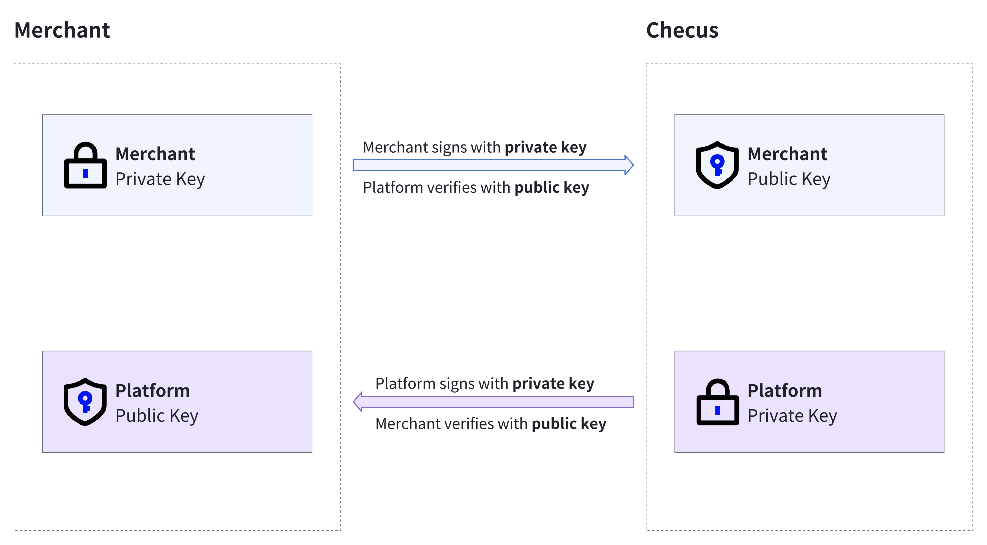Click "Merchant verifies with public key" text

[490, 424]
